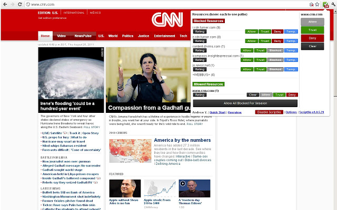Click the page's vertical scrollbar
The height and width of the screenshot is (210, 337).
tap(335, 109)
